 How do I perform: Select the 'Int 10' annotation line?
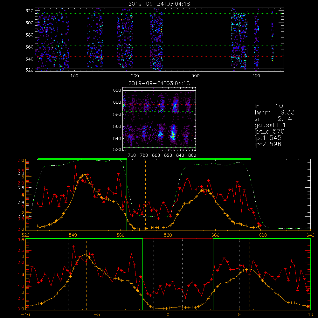pyautogui.click(x=268, y=106)
